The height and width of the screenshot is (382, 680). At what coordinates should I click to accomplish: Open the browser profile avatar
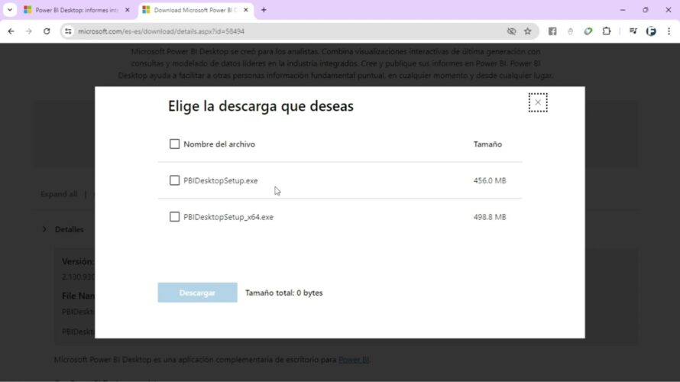pos(651,31)
